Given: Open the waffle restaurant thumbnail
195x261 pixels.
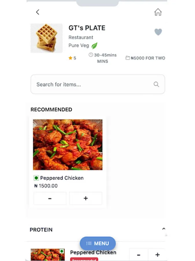Looking at the screenshot, I should click(47, 38).
